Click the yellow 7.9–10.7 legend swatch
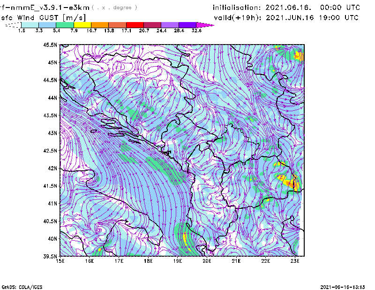 click(x=82, y=25)
